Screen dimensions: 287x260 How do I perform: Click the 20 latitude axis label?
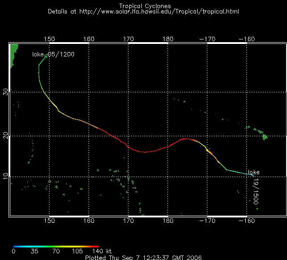pos(6,136)
